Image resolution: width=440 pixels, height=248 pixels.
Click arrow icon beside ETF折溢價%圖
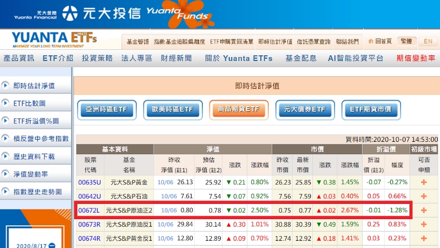tap(5, 121)
